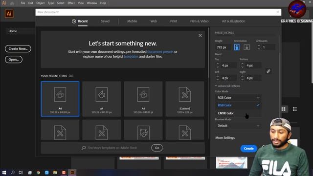Image resolution: width=313 pixels, height=176 pixels.
Task: Select the third A4 recent item in pt
Action: pyautogui.click(x=143, y=99)
